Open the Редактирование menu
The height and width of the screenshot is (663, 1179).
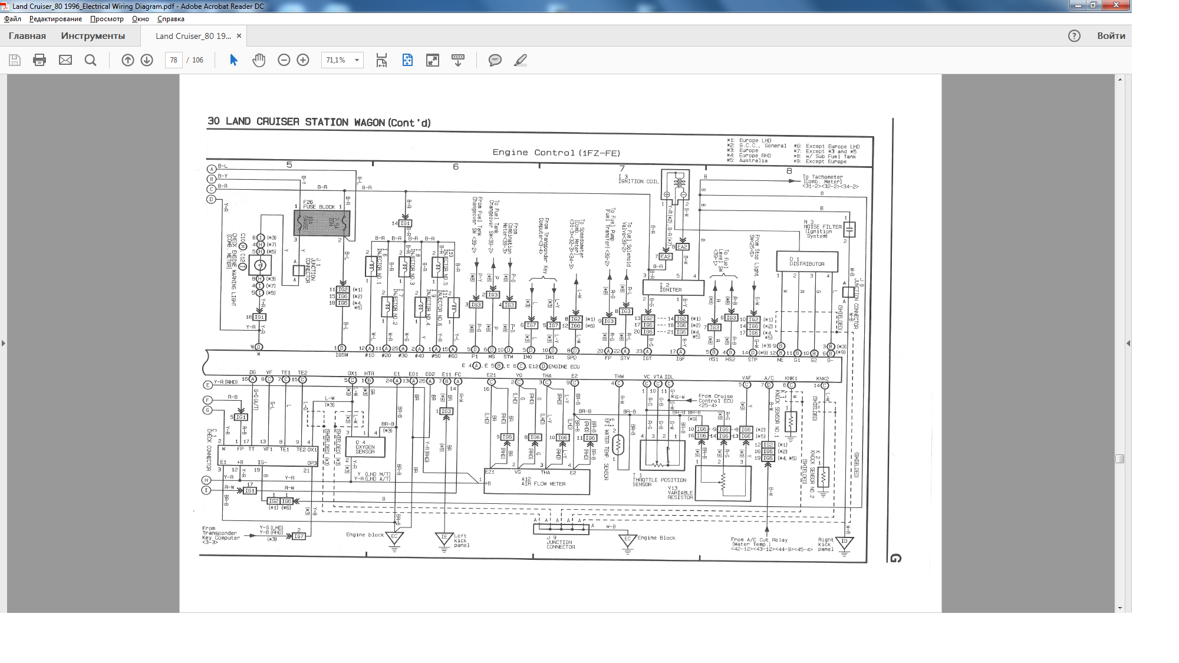pyautogui.click(x=55, y=19)
